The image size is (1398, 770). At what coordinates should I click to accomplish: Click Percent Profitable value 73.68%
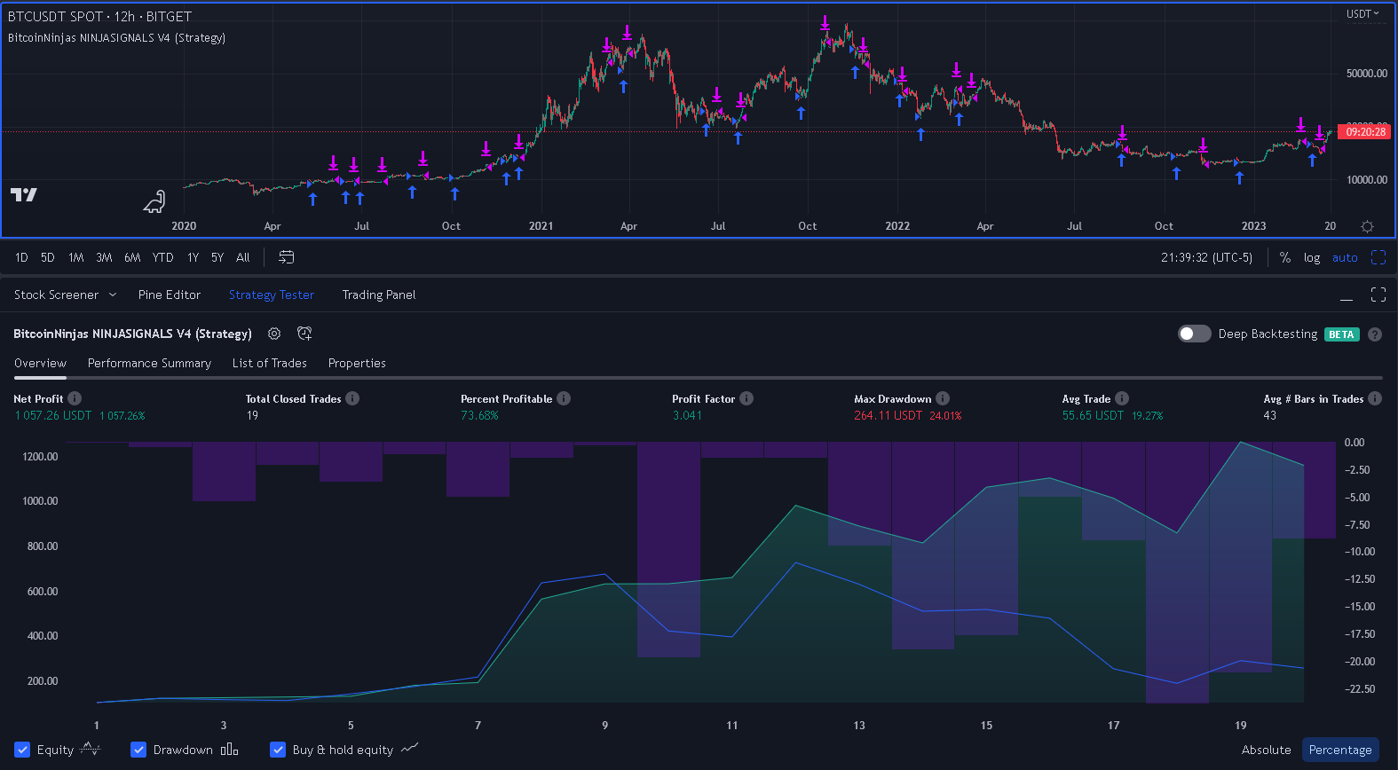479,415
